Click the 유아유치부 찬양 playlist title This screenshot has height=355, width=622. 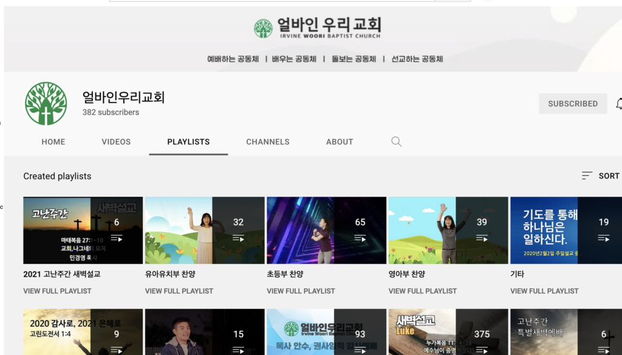170,274
